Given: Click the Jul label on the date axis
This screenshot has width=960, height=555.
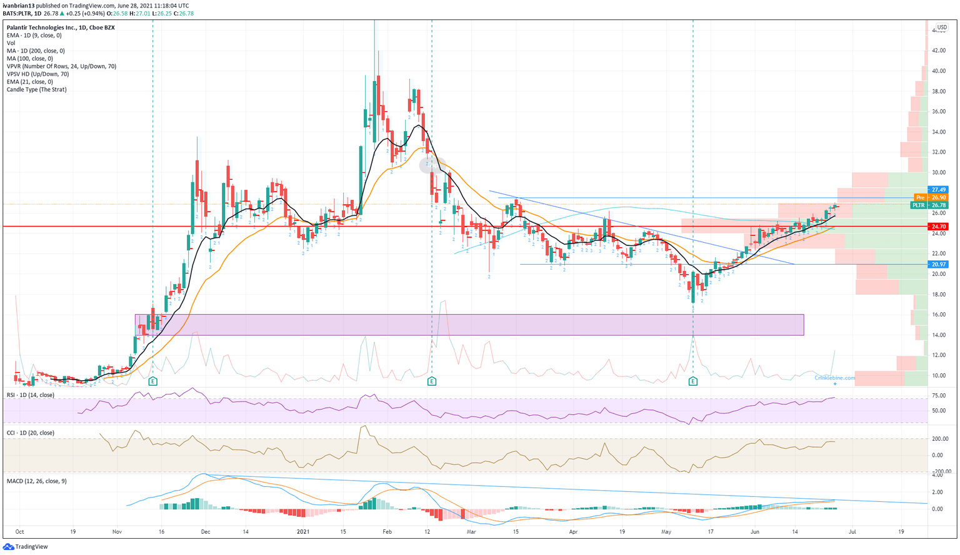Looking at the screenshot, I should 852,532.
